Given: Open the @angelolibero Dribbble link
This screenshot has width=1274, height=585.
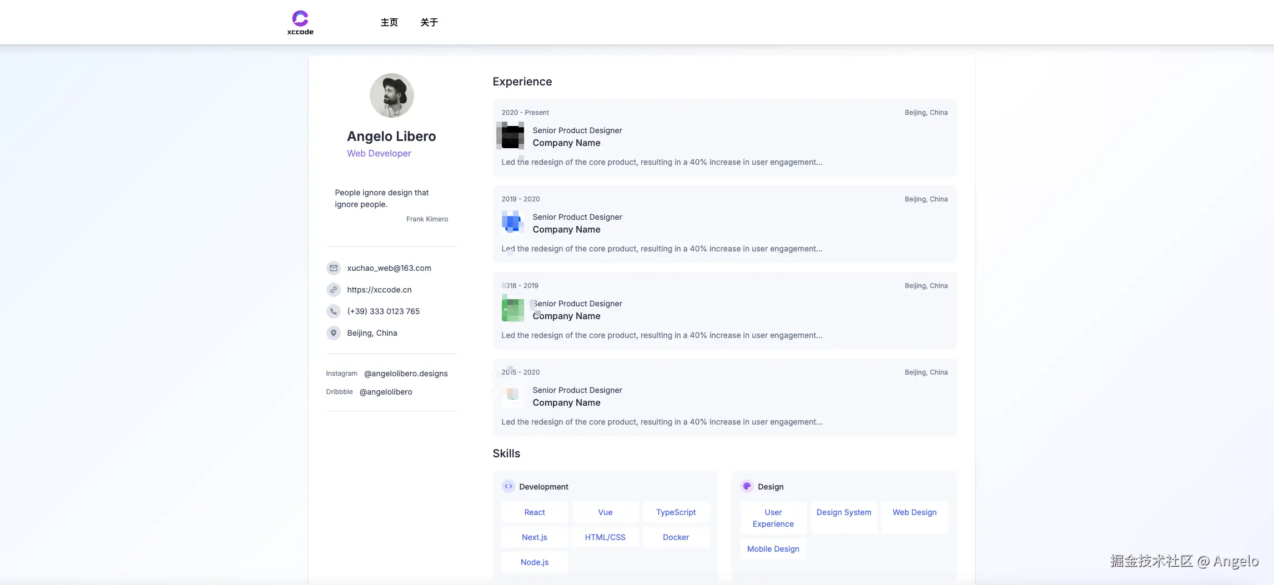Looking at the screenshot, I should point(386,392).
